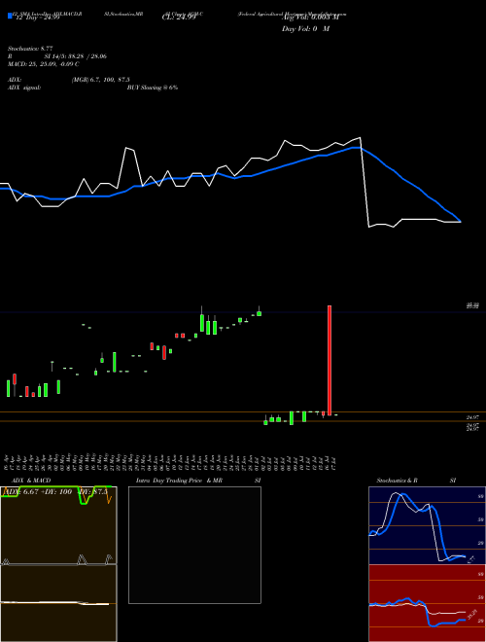Click the 'BUY Slowing @ 6%' signal text
Image resolution: width=486 pixels, height=642 pixels.
[x=153, y=88]
